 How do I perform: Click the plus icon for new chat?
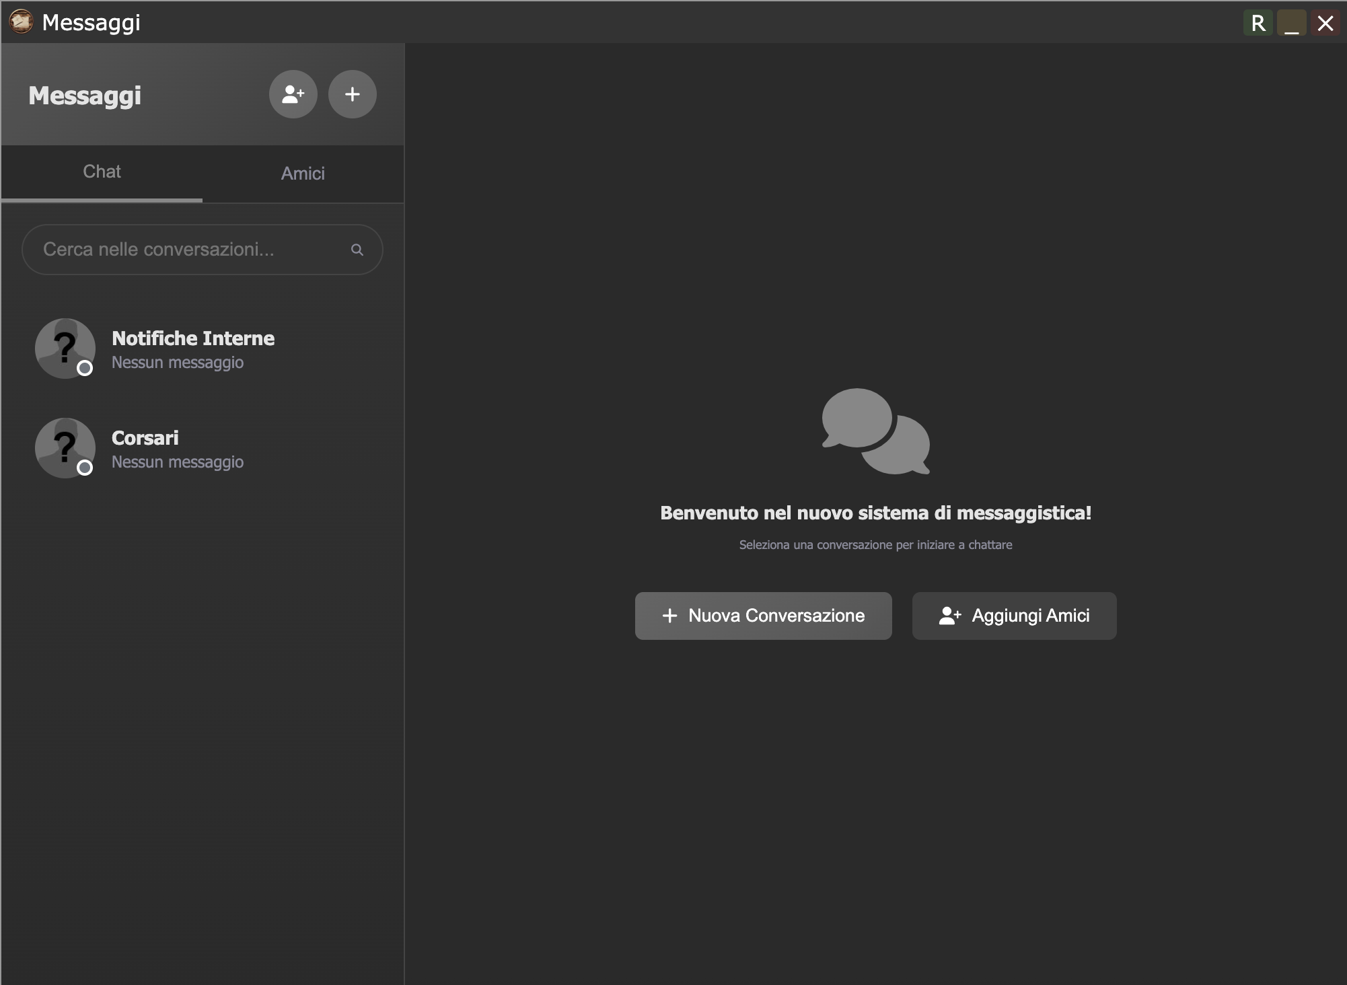point(352,94)
